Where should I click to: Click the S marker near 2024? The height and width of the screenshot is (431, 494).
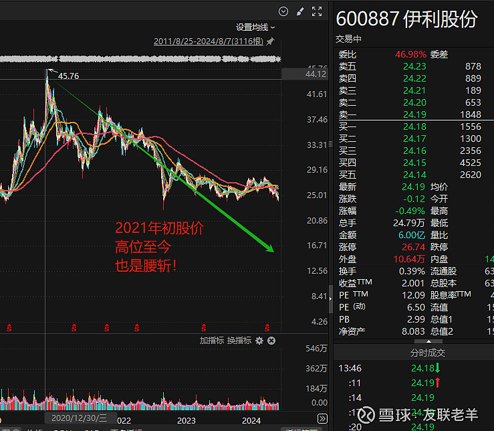[x=267, y=327]
